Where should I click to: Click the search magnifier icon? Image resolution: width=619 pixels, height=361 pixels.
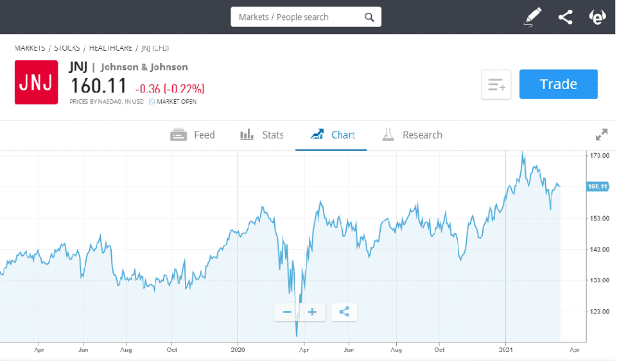click(369, 17)
